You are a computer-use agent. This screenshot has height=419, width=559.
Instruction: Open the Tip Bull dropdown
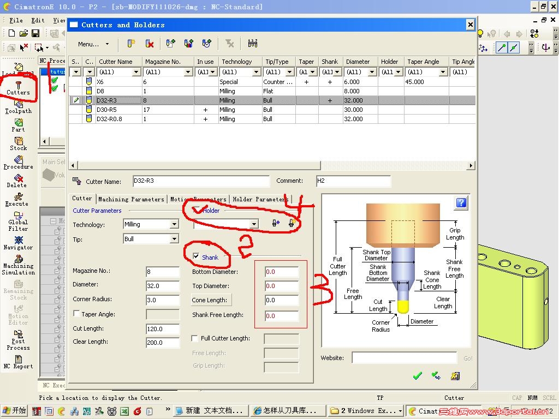174,239
